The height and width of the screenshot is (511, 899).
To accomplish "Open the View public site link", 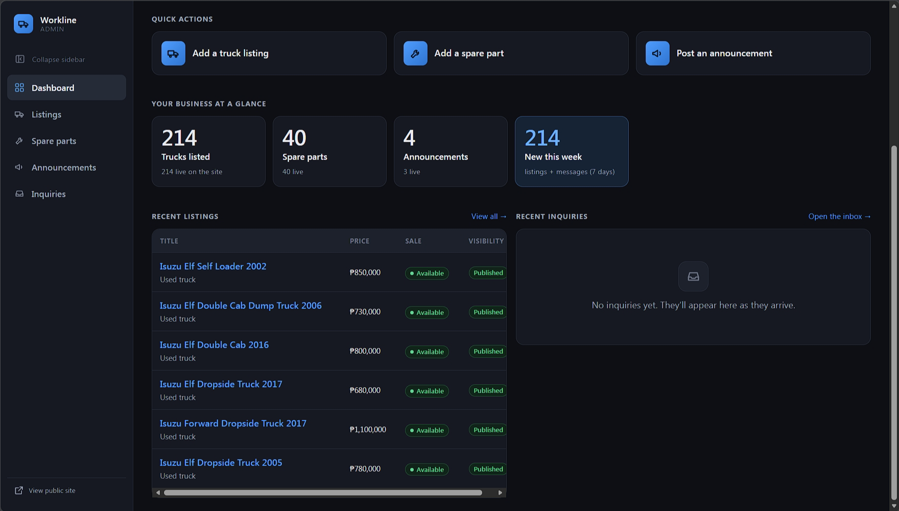I will point(52,491).
